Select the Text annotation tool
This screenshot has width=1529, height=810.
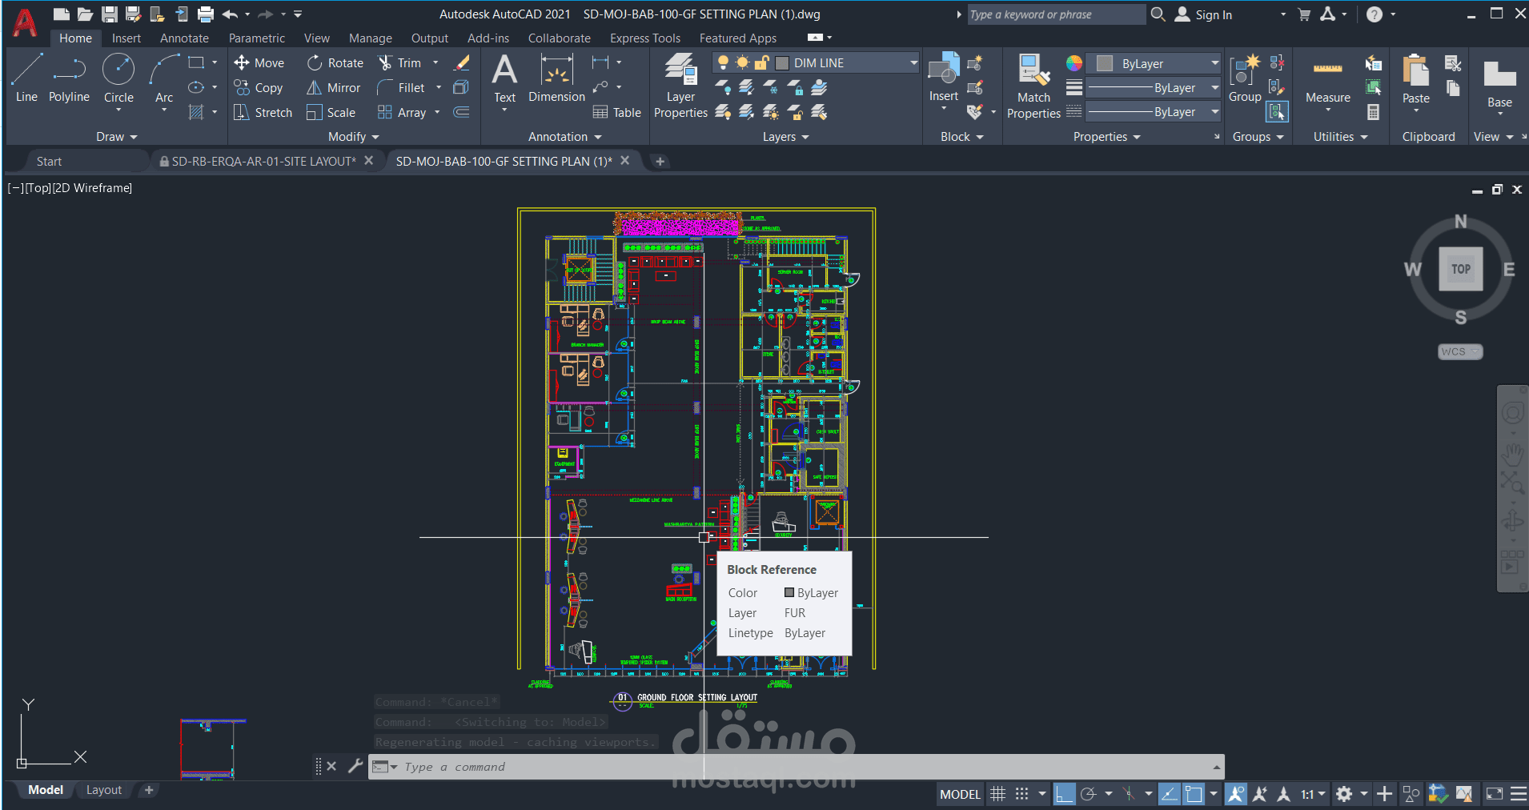504,78
